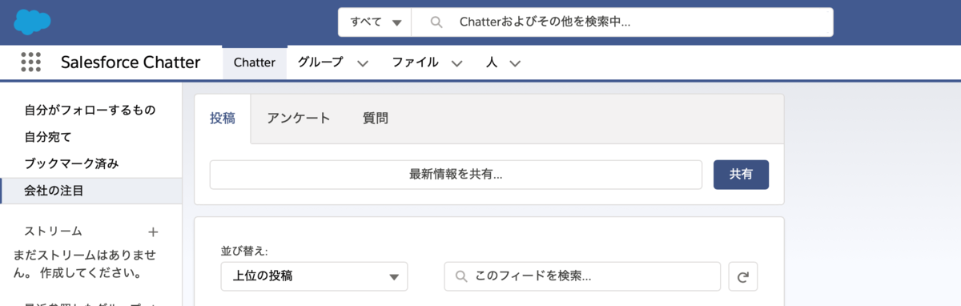Image resolution: width=961 pixels, height=306 pixels.
Task: Select the Chatter navigation tab
Action: coord(255,62)
